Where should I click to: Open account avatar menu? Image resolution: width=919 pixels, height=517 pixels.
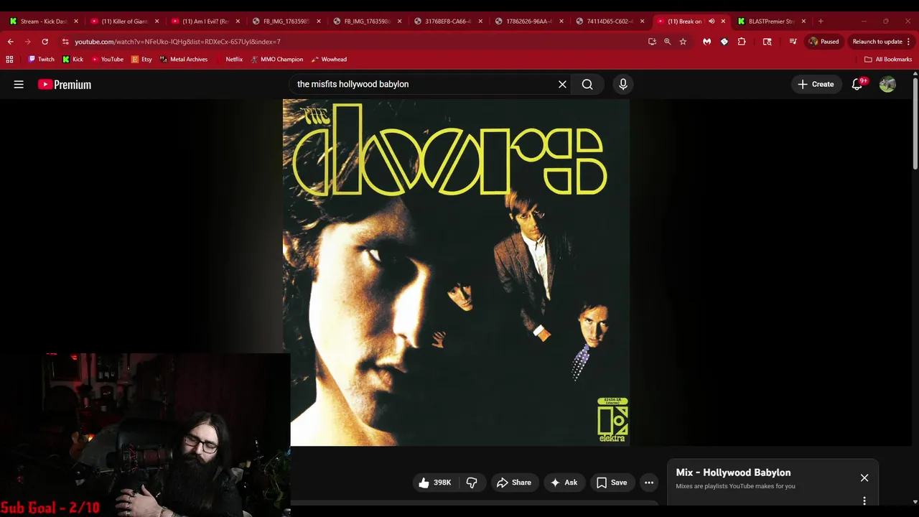pos(887,84)
